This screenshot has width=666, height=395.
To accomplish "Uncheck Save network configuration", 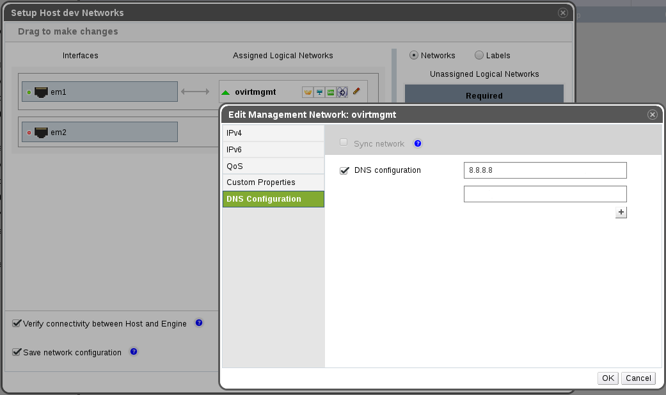I will coord(16,352).
